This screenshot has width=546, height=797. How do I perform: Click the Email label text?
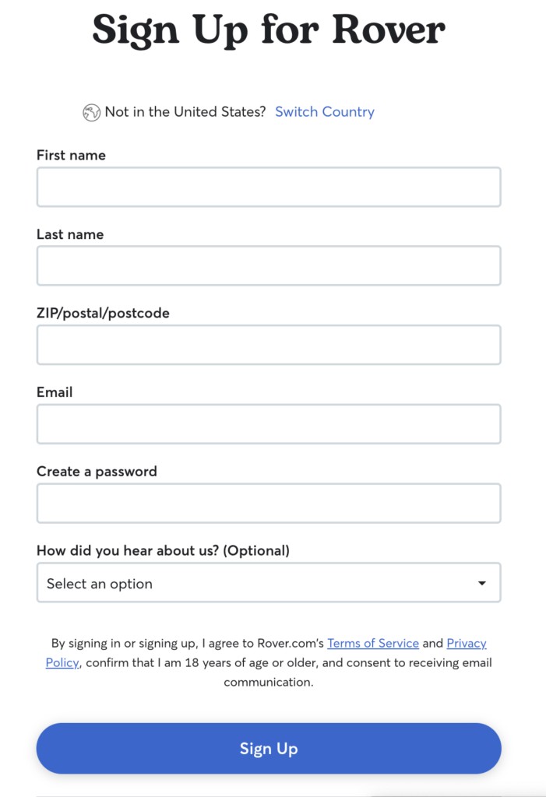[x=55, y=392]
